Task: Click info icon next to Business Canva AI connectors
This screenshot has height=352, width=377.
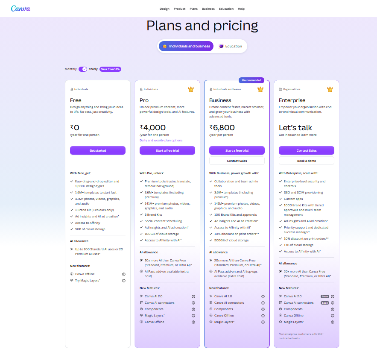Action: pos(263,303)
